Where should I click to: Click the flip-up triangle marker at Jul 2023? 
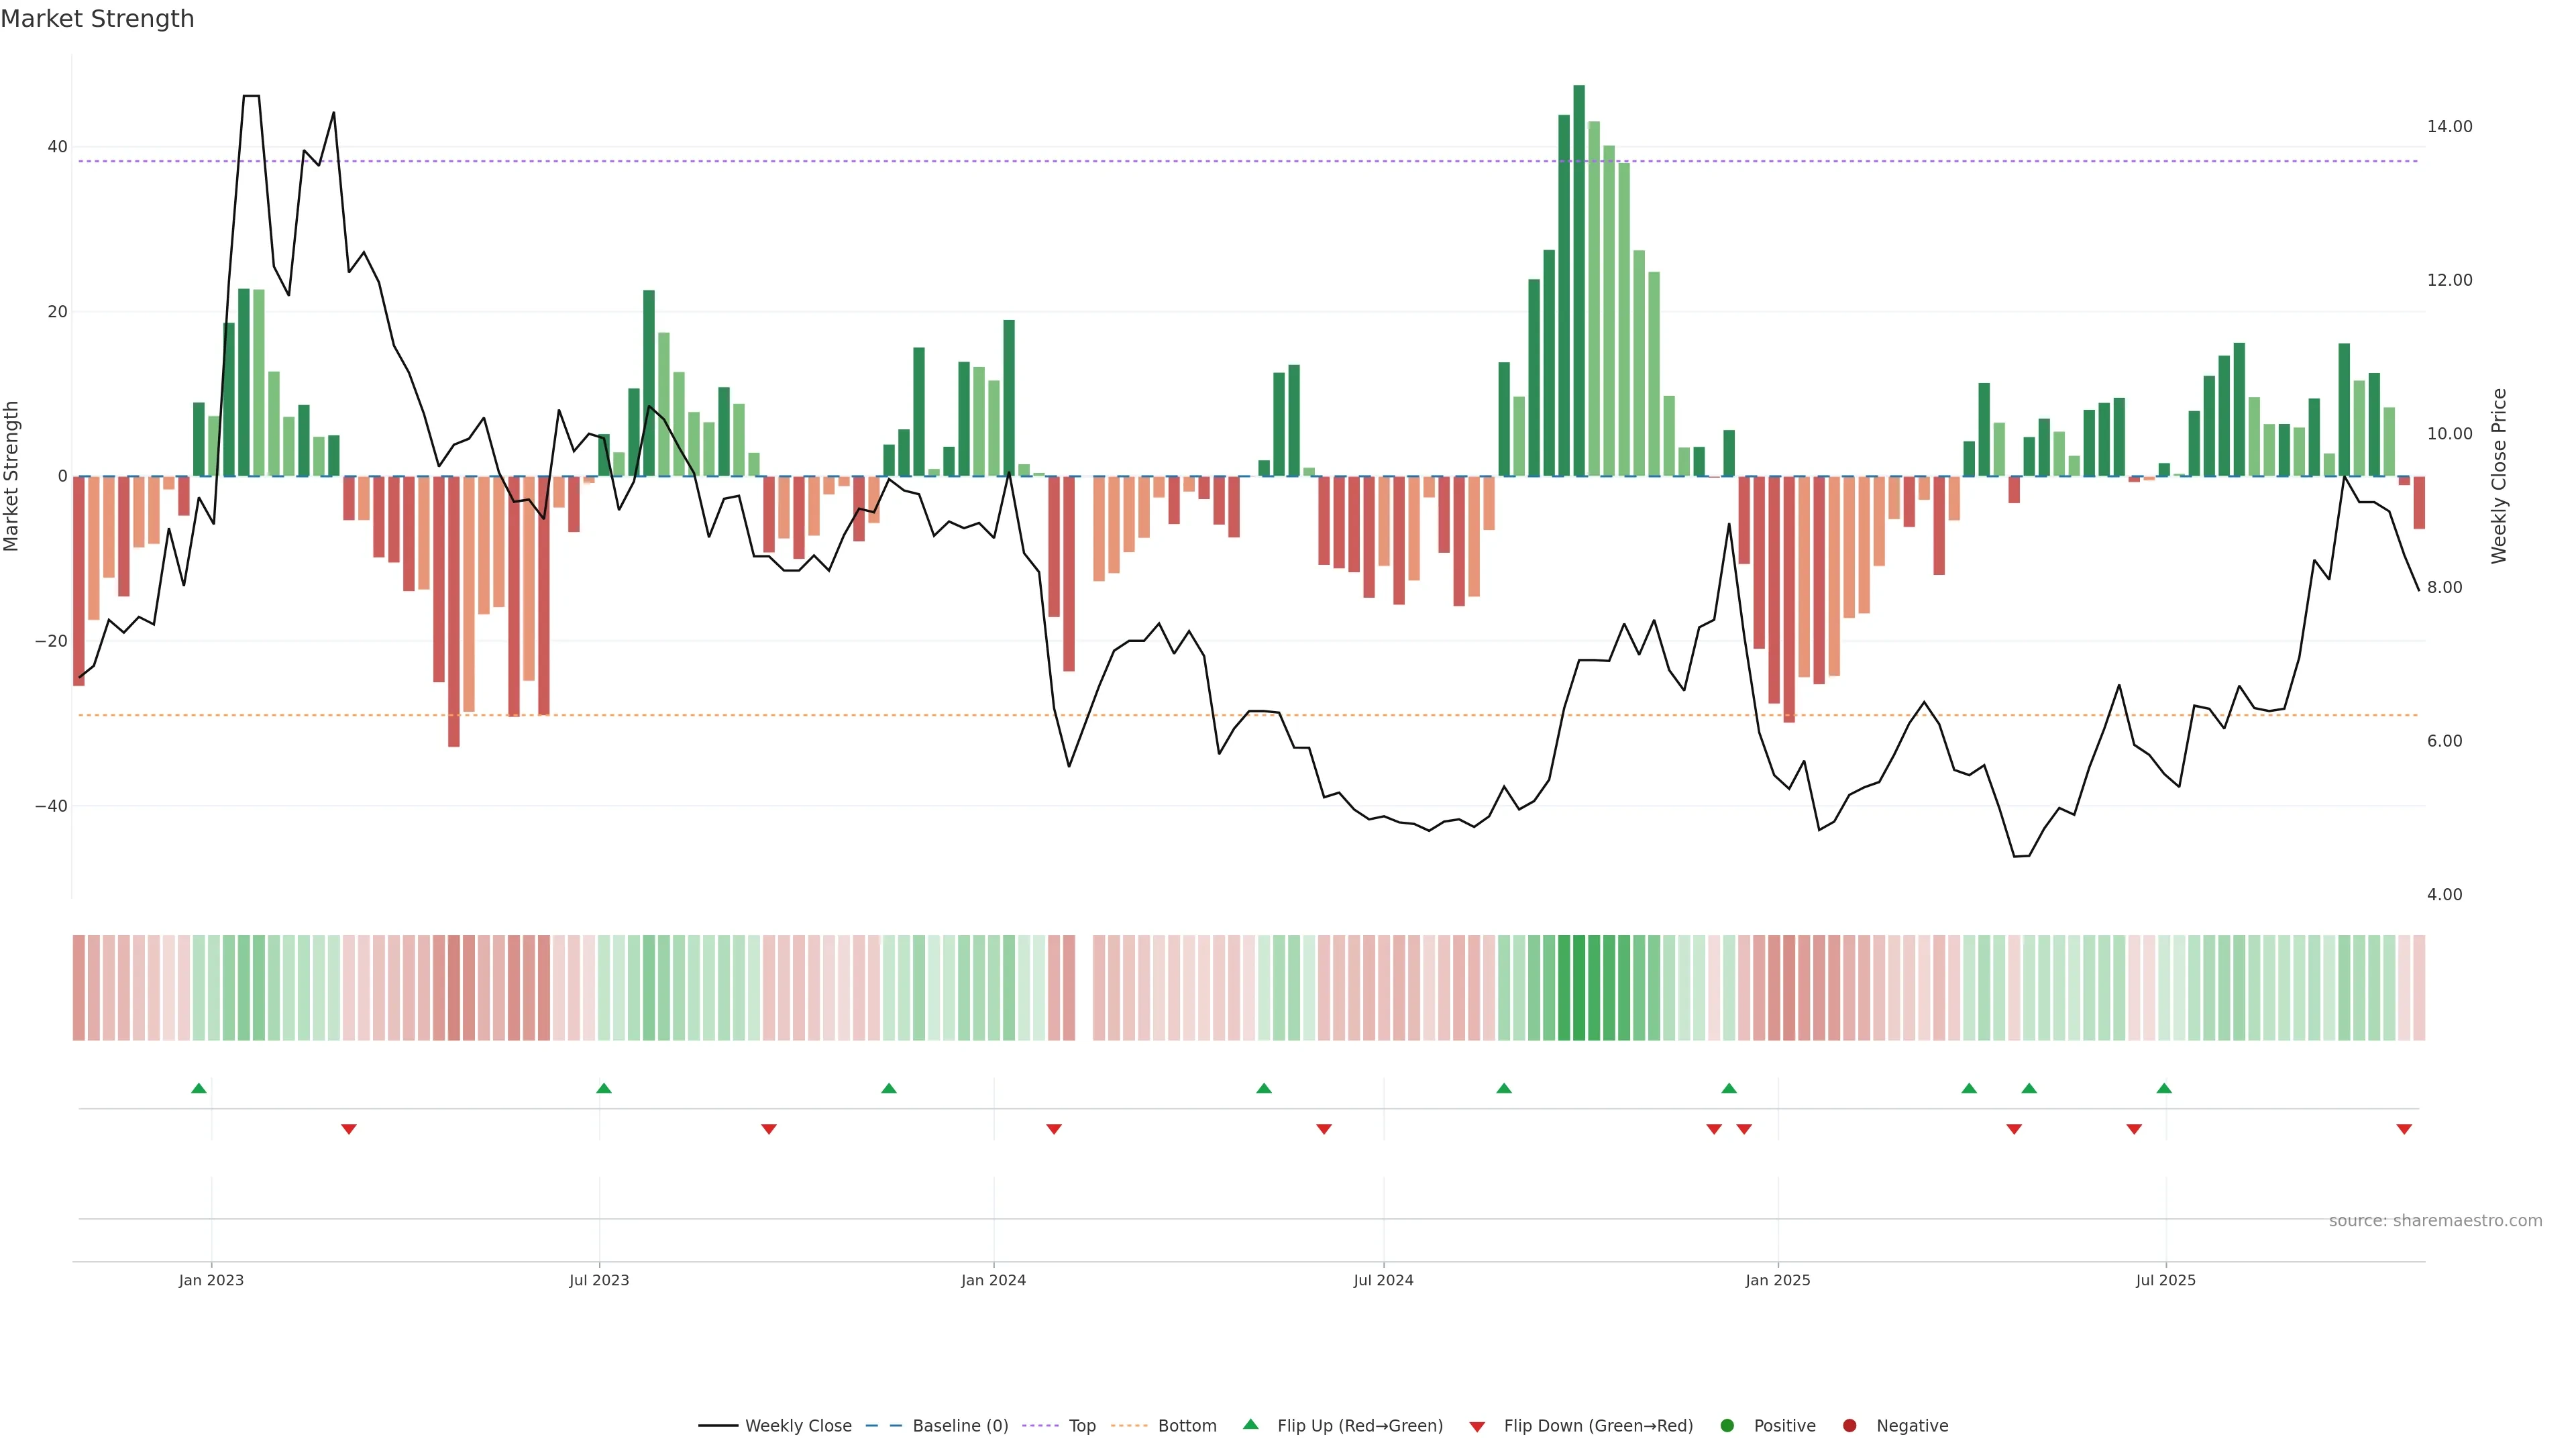tap(603, 1088)
